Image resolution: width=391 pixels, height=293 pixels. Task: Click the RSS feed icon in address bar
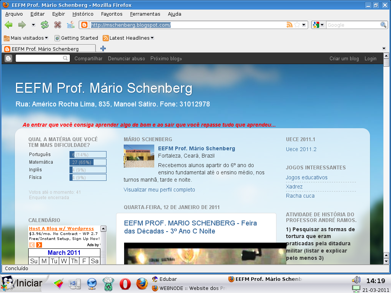pos(289,25)
